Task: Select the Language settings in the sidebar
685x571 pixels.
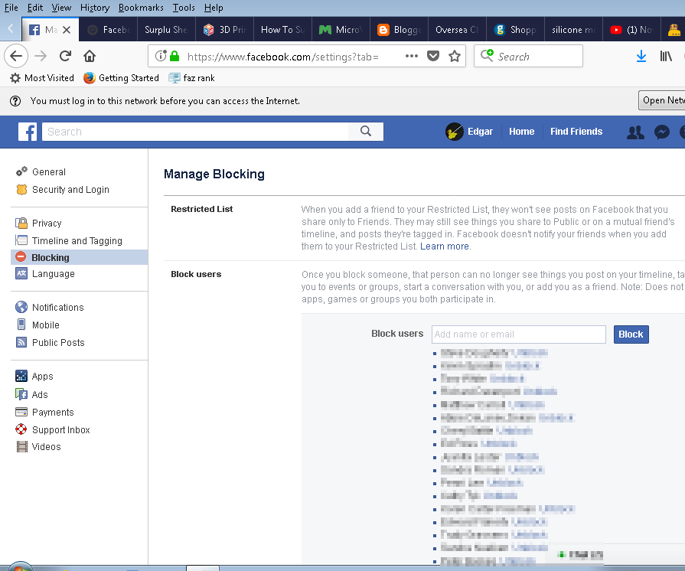Action: [54, 274]
